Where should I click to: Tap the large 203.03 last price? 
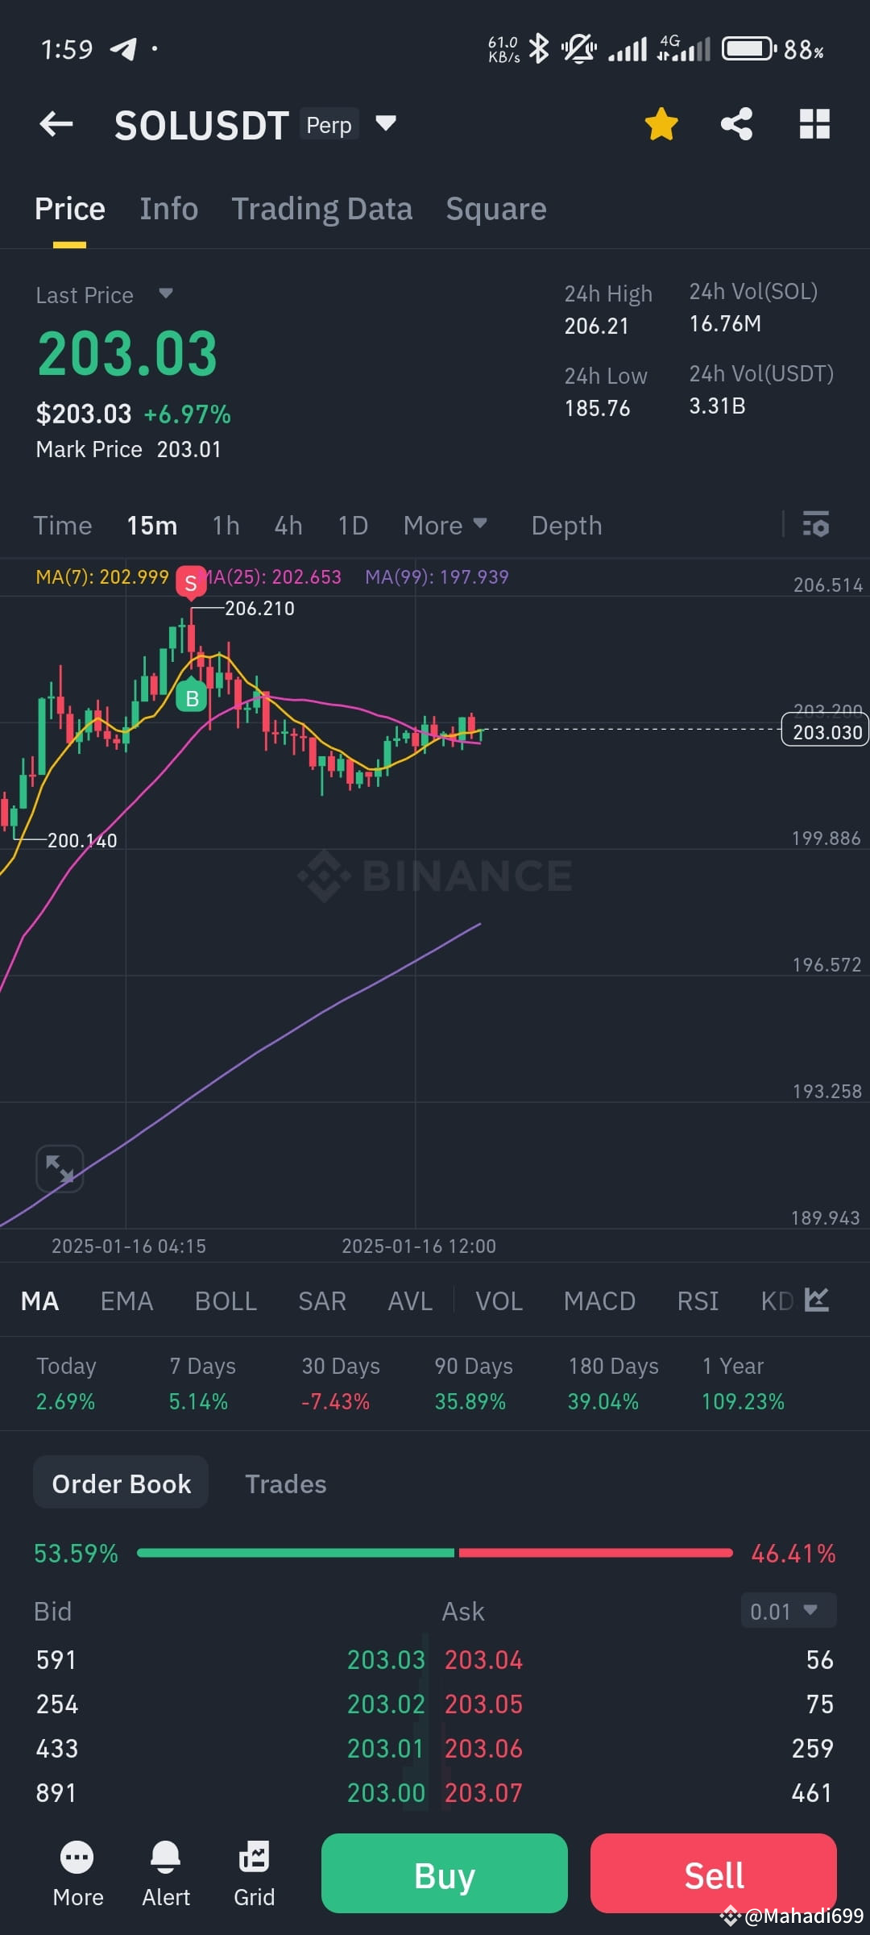point(127,354)
